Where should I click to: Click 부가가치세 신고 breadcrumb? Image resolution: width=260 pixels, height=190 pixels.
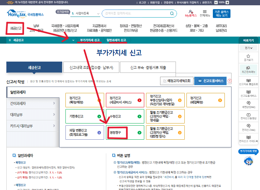point(90,40)
